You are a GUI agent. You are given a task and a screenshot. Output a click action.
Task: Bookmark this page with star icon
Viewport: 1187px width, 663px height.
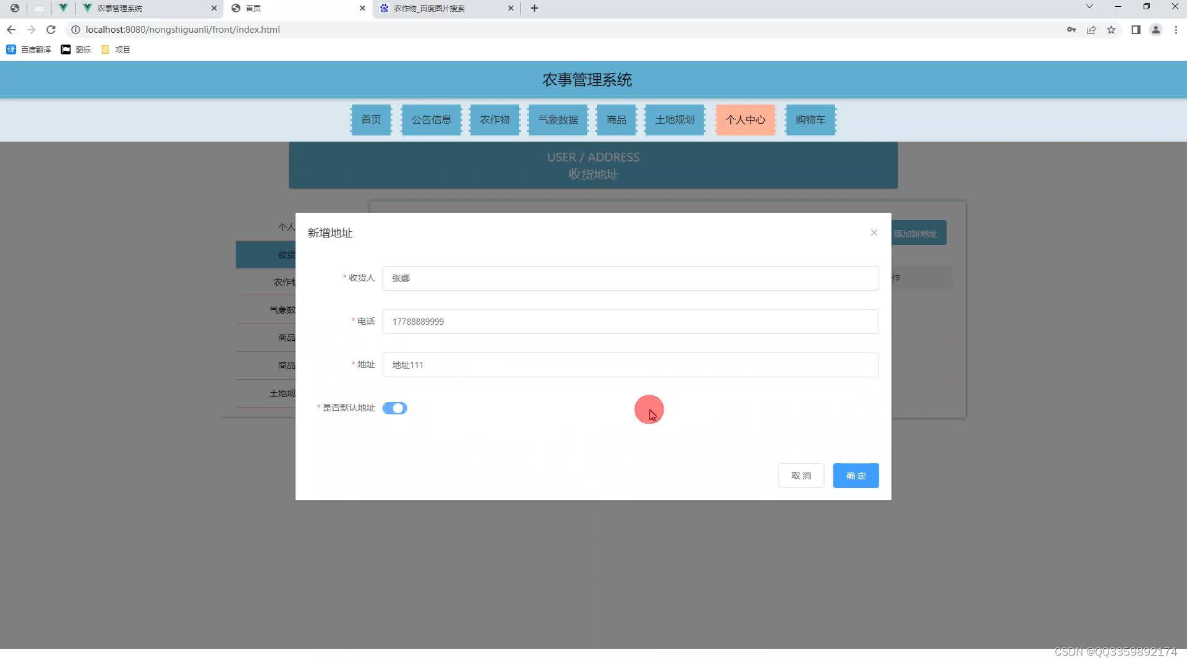tap(1112, 30)
